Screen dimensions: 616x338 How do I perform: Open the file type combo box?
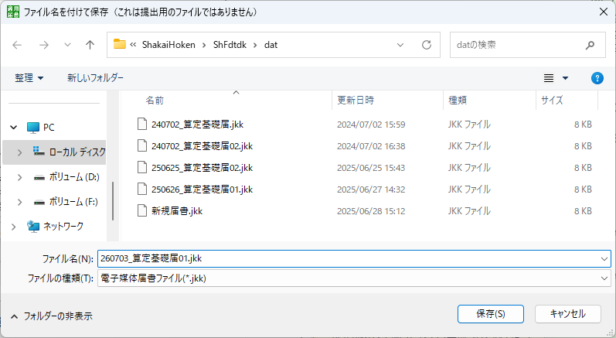354,278
